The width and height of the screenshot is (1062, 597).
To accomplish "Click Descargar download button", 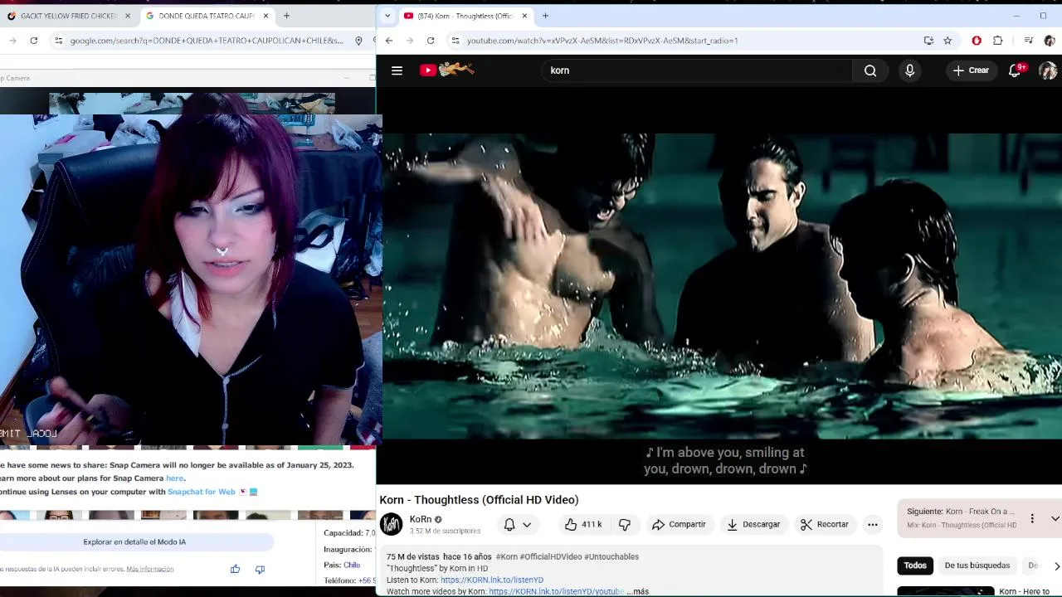I will pos(753,524).
